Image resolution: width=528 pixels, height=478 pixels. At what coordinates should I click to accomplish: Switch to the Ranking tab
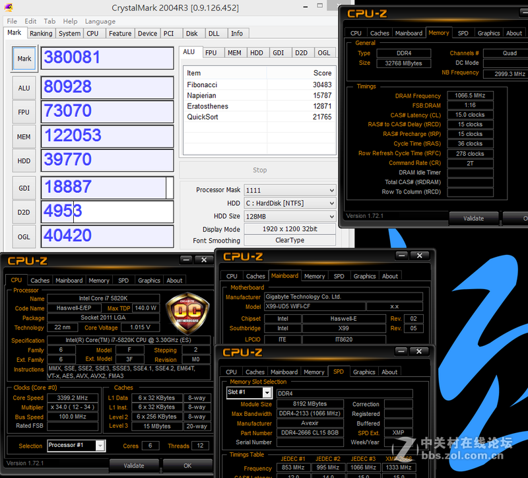coord(41,32)
